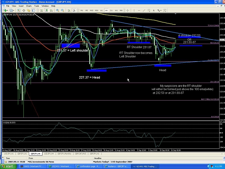Click the drawing tool after Arrows dropdown
The width and height of the screenshot is (225, 169).
tap(165, 10)
